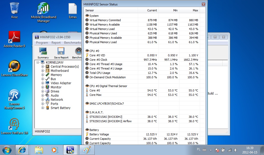Viewport: 264px width, 155px height.
Task: Click the power plug tray icon
Action: 223,150
